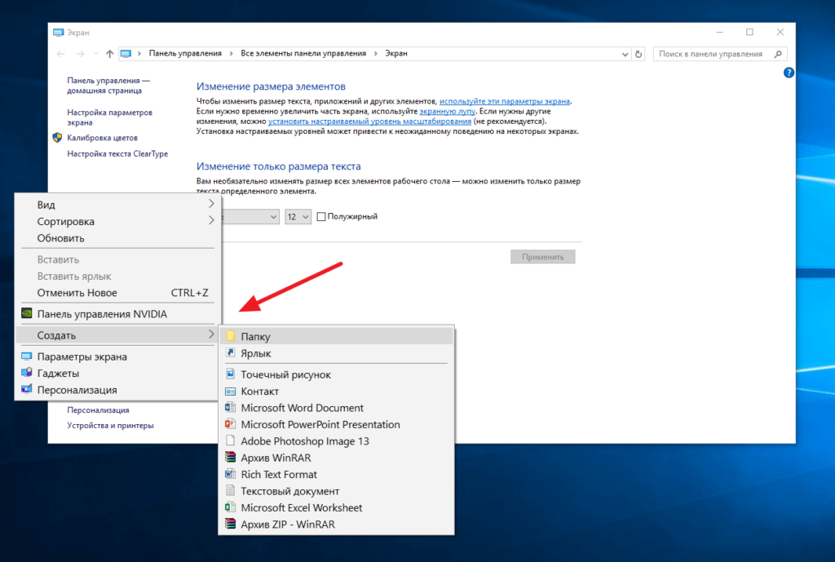Select Гаджеты in the context menu
The image size is (835, 562).
coord(117,373)
